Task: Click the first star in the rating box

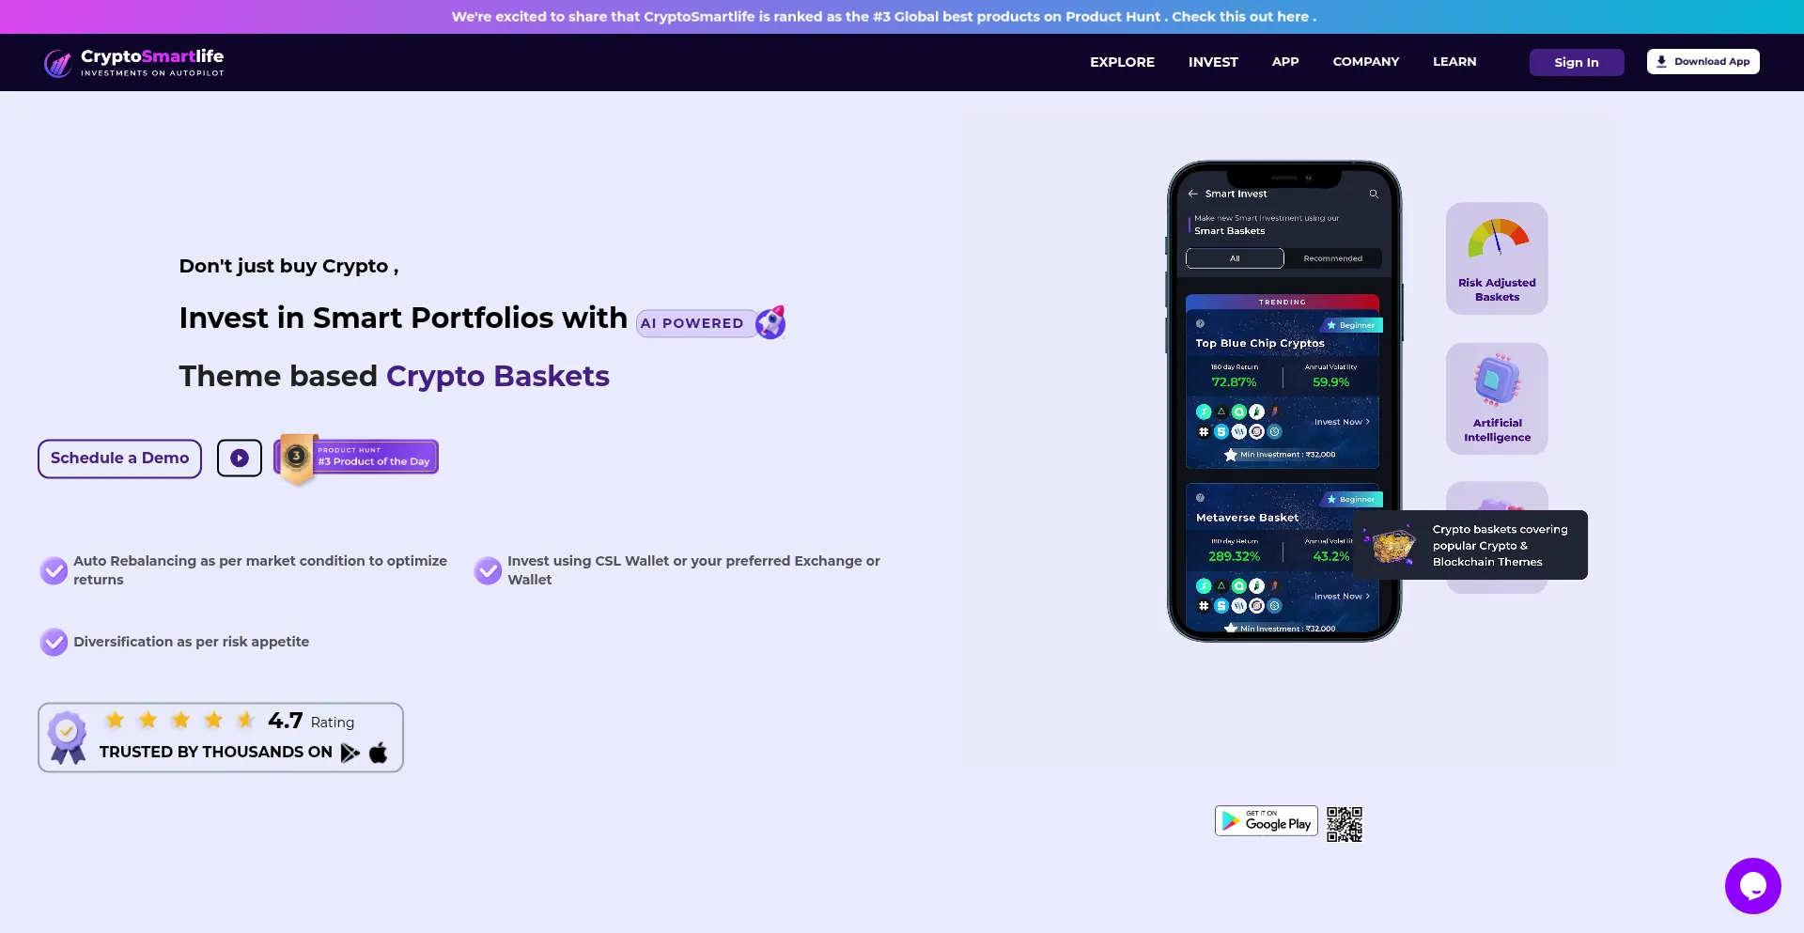Action: 115,720
